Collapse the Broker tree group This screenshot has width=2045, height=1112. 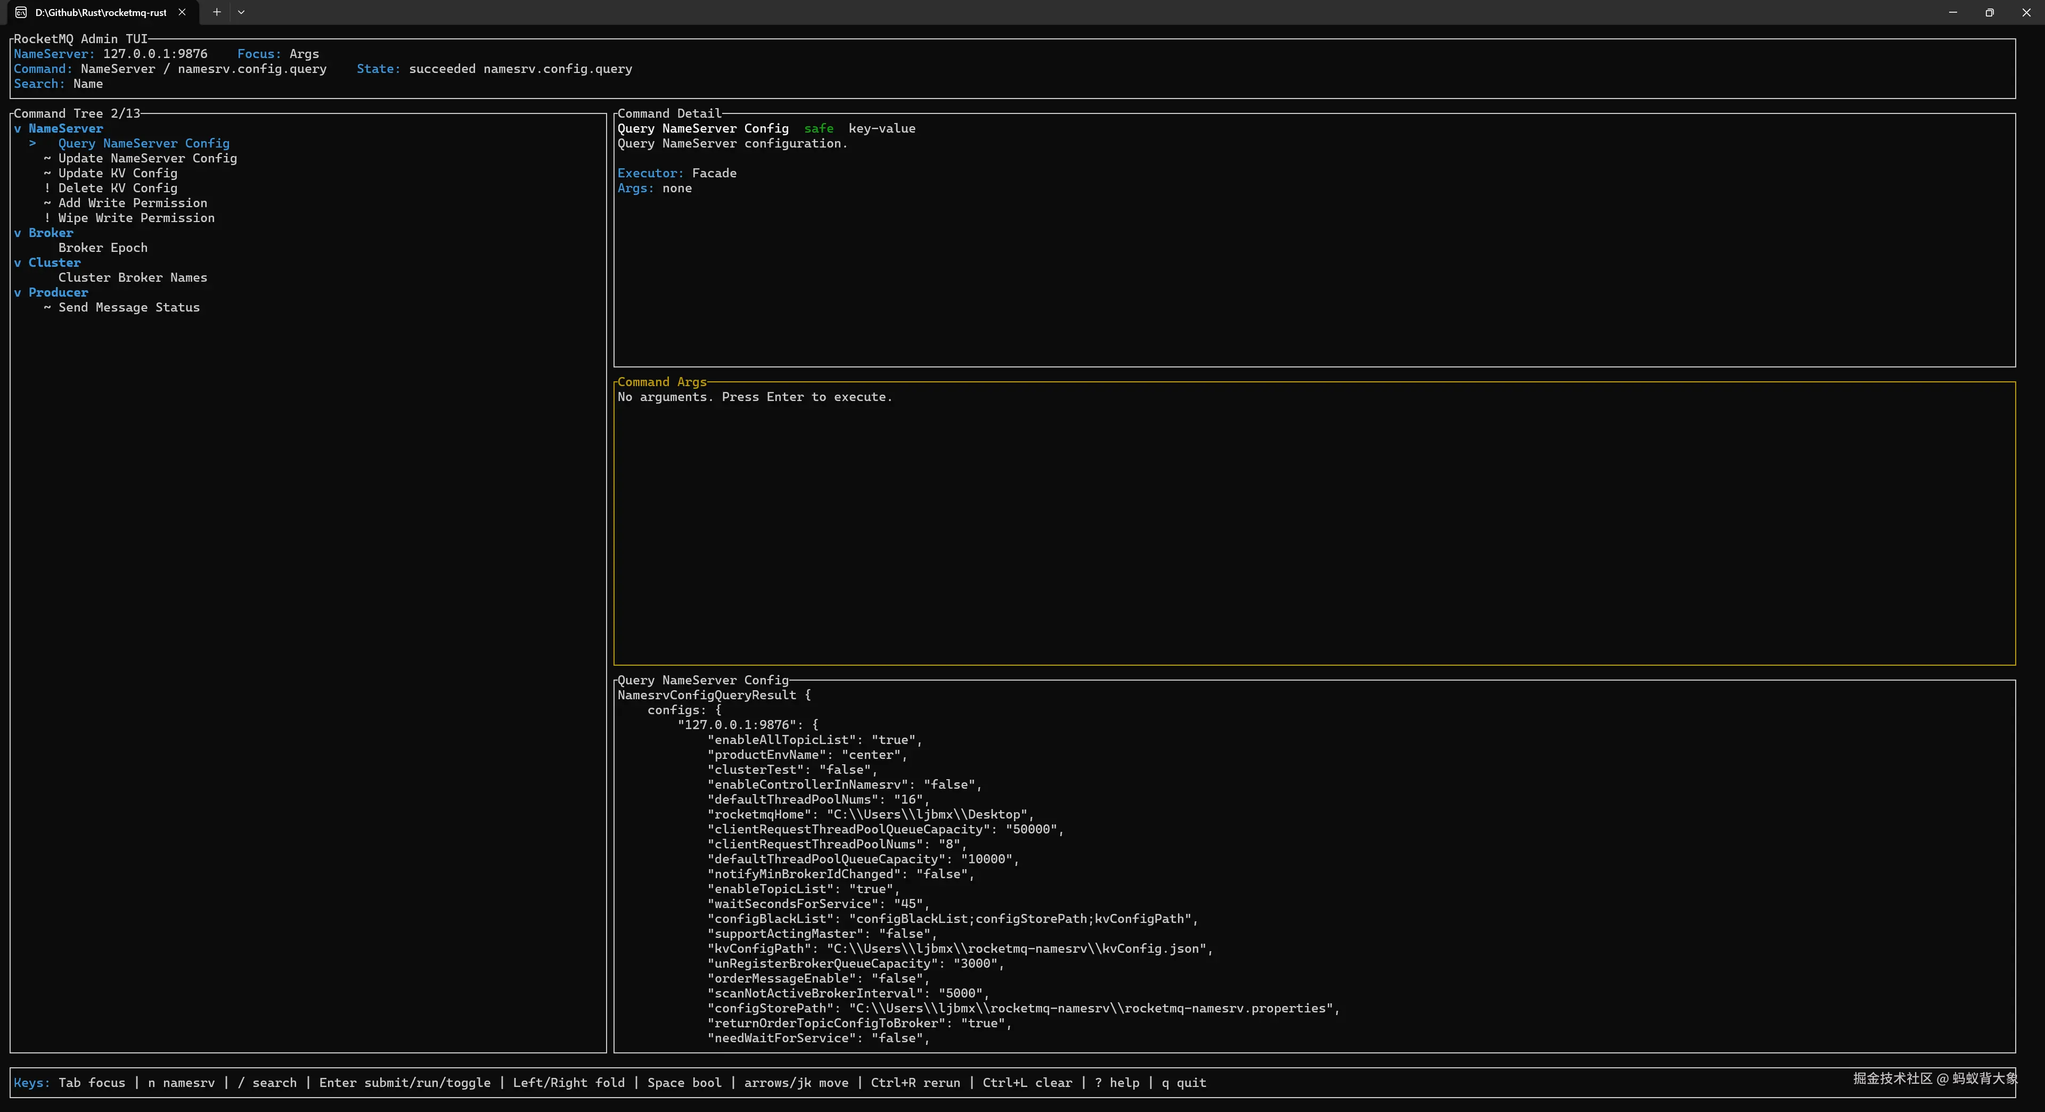click(18, 233)
